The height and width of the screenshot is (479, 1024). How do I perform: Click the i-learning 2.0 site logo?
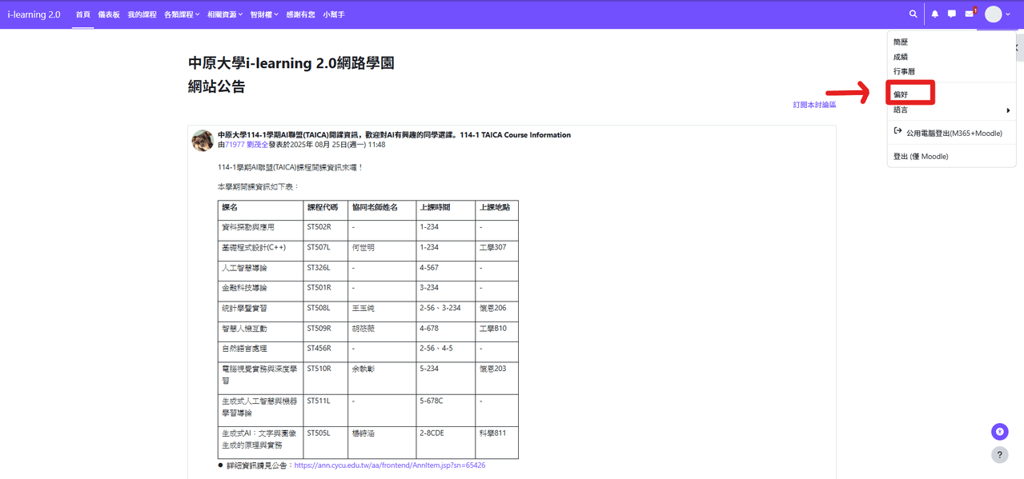pos(34,14)
